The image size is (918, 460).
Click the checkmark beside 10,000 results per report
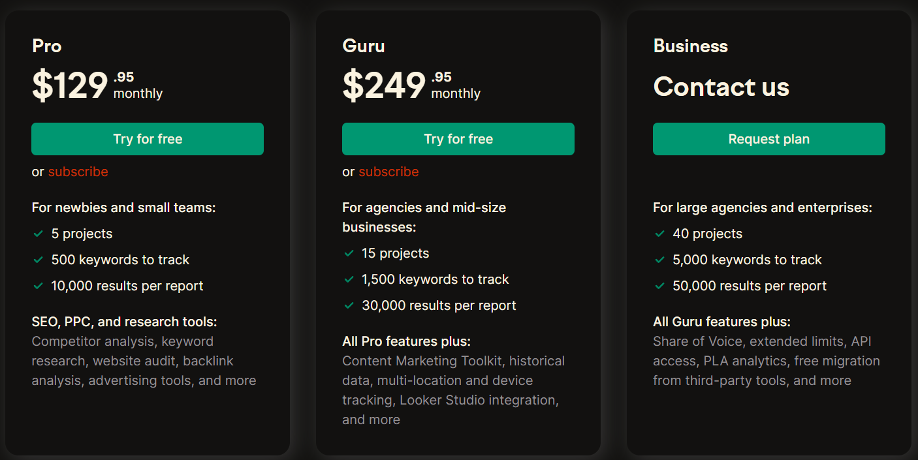(x=38, y=286)
